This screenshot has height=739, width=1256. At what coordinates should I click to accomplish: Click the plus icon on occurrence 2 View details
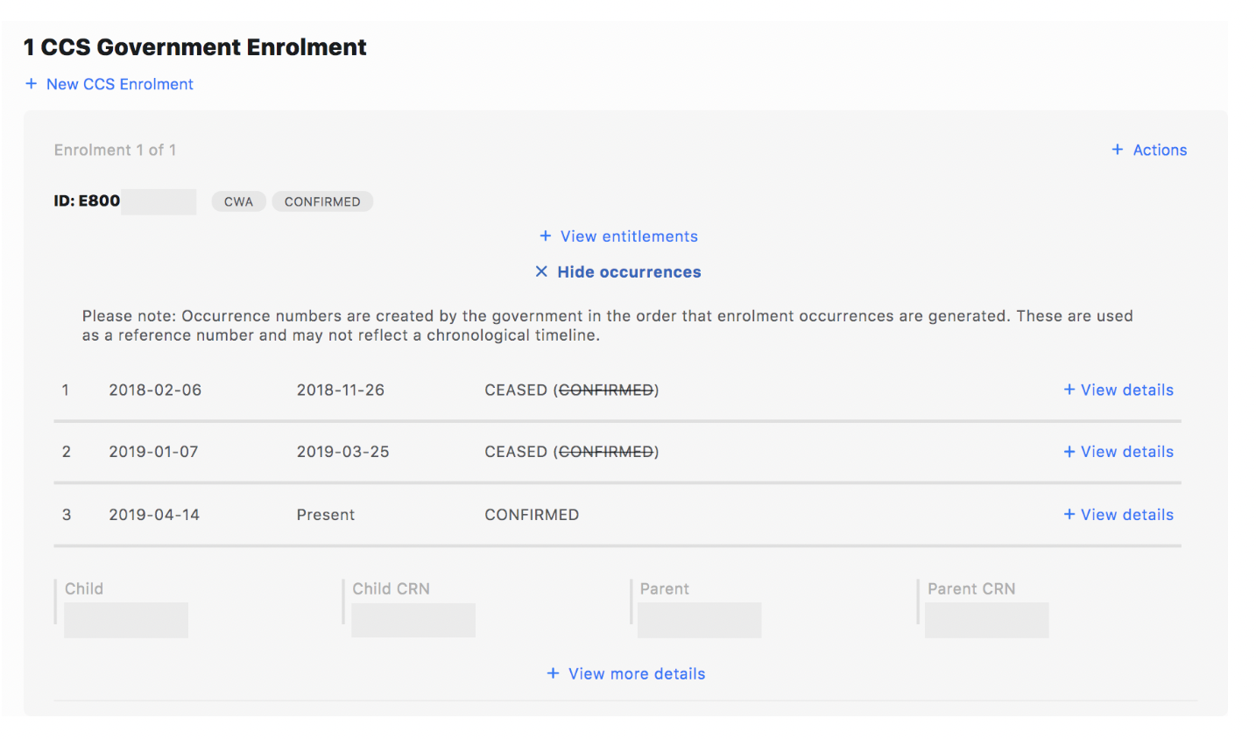coord(1069,451)
